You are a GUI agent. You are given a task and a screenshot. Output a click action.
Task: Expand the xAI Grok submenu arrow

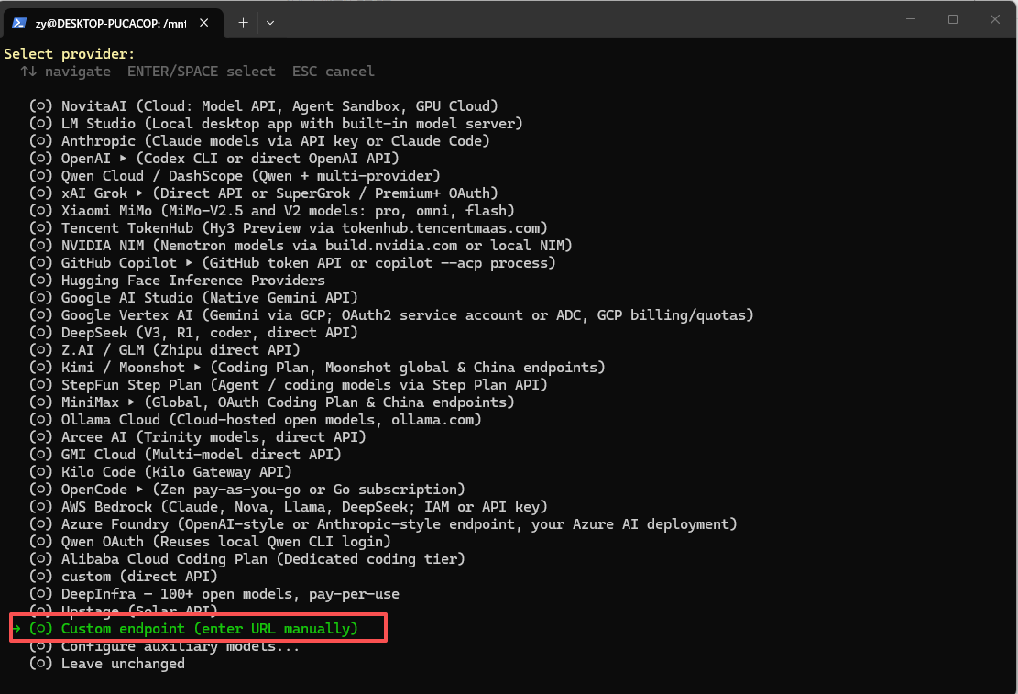pyautogui.click(x=139, y=193)
